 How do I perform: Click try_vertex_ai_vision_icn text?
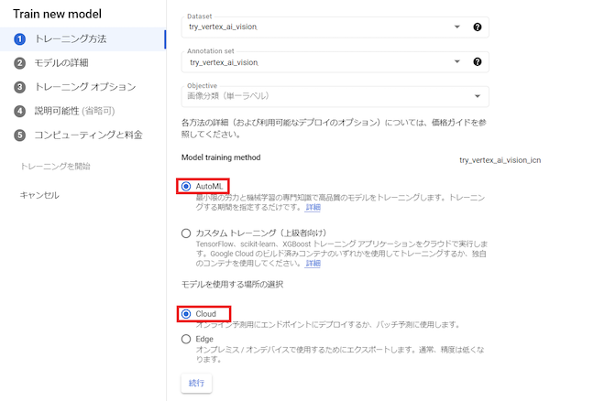coord(500,160)
